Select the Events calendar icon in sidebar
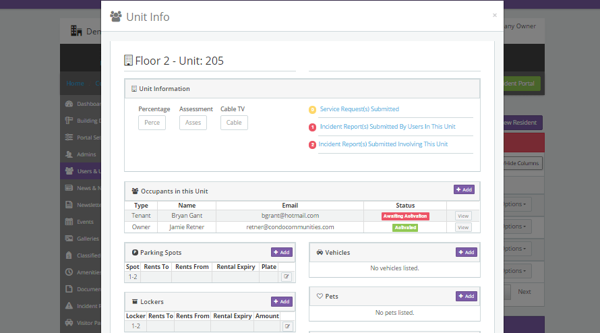Image resolution: width=600 pixels, height=333 pixels. 69,222
